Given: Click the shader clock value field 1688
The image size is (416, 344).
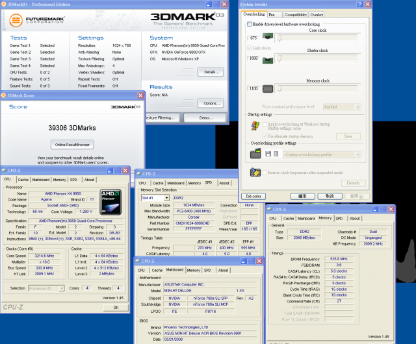Looking at the screenshot, I should pyautogui.click(x=253, y=58).
